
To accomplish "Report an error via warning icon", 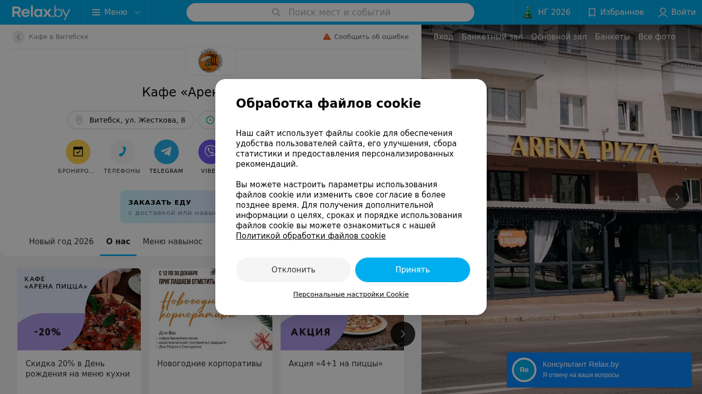I will [x=327, y=36].
